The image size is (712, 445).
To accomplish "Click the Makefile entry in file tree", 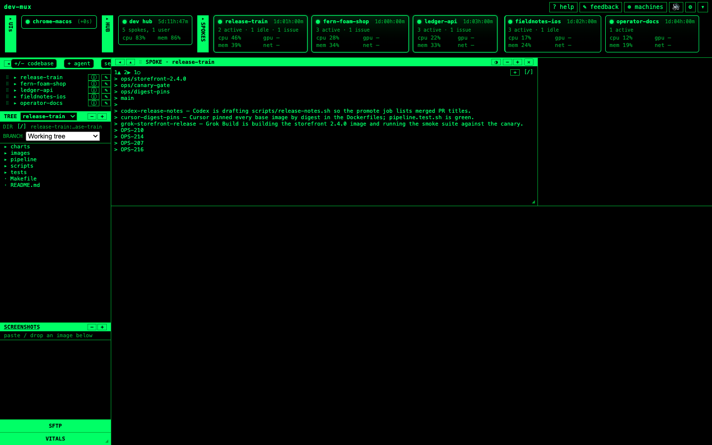I will coord(23,179).
